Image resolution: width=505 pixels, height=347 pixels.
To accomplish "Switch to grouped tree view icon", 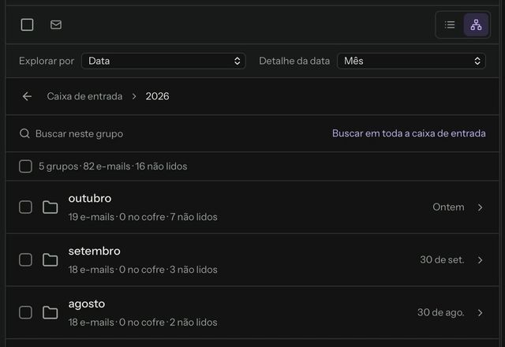I will tap(476, 24).
